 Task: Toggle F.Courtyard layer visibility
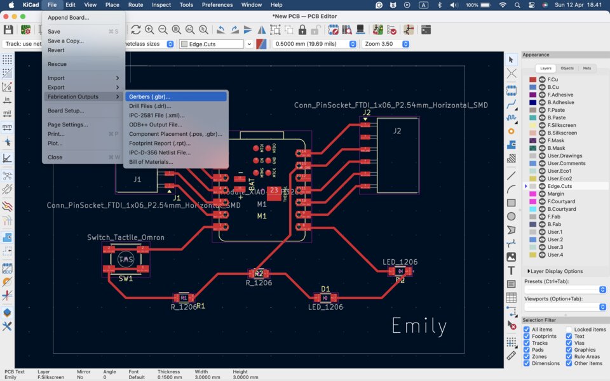point(542,201)
